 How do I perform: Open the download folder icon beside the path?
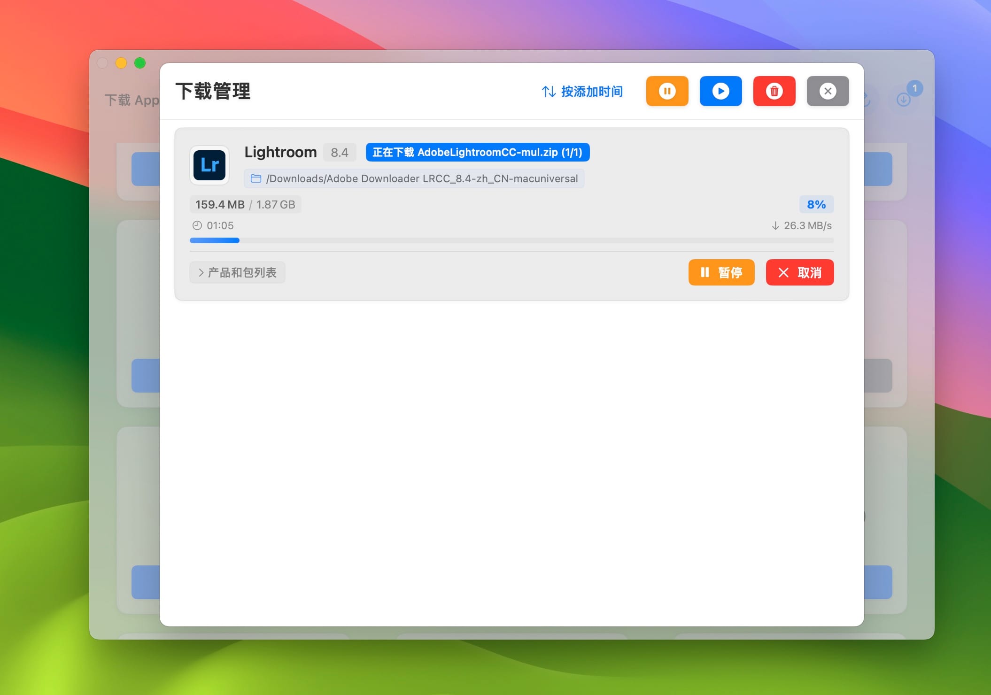tap(256, 178)
